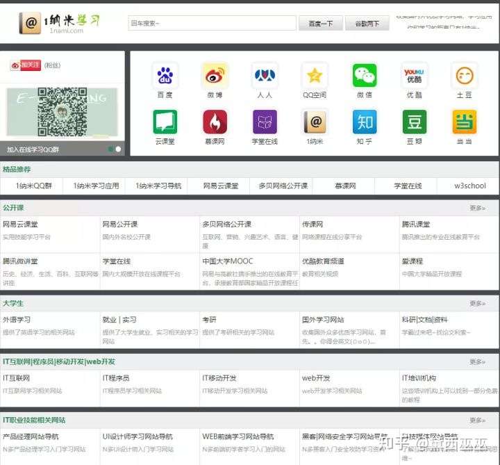This screenshot has width=500, height=465.
Task: Expand 更多 in the 大学生 section
Action: [x=477, y=303]
